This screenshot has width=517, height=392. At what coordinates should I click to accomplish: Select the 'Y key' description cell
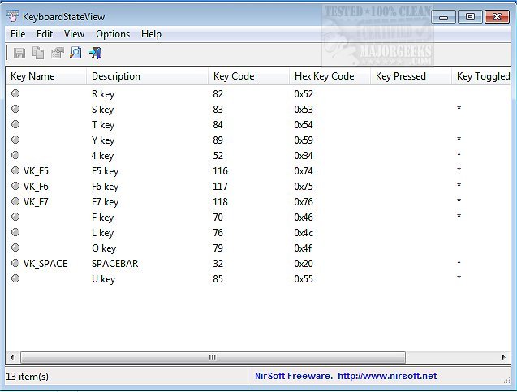click(x=103, y=140)
